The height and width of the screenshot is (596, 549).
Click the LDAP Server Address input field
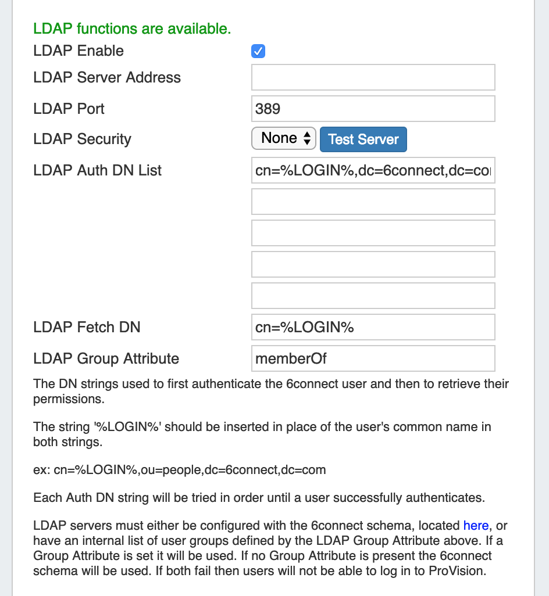[x=373, y=77]
